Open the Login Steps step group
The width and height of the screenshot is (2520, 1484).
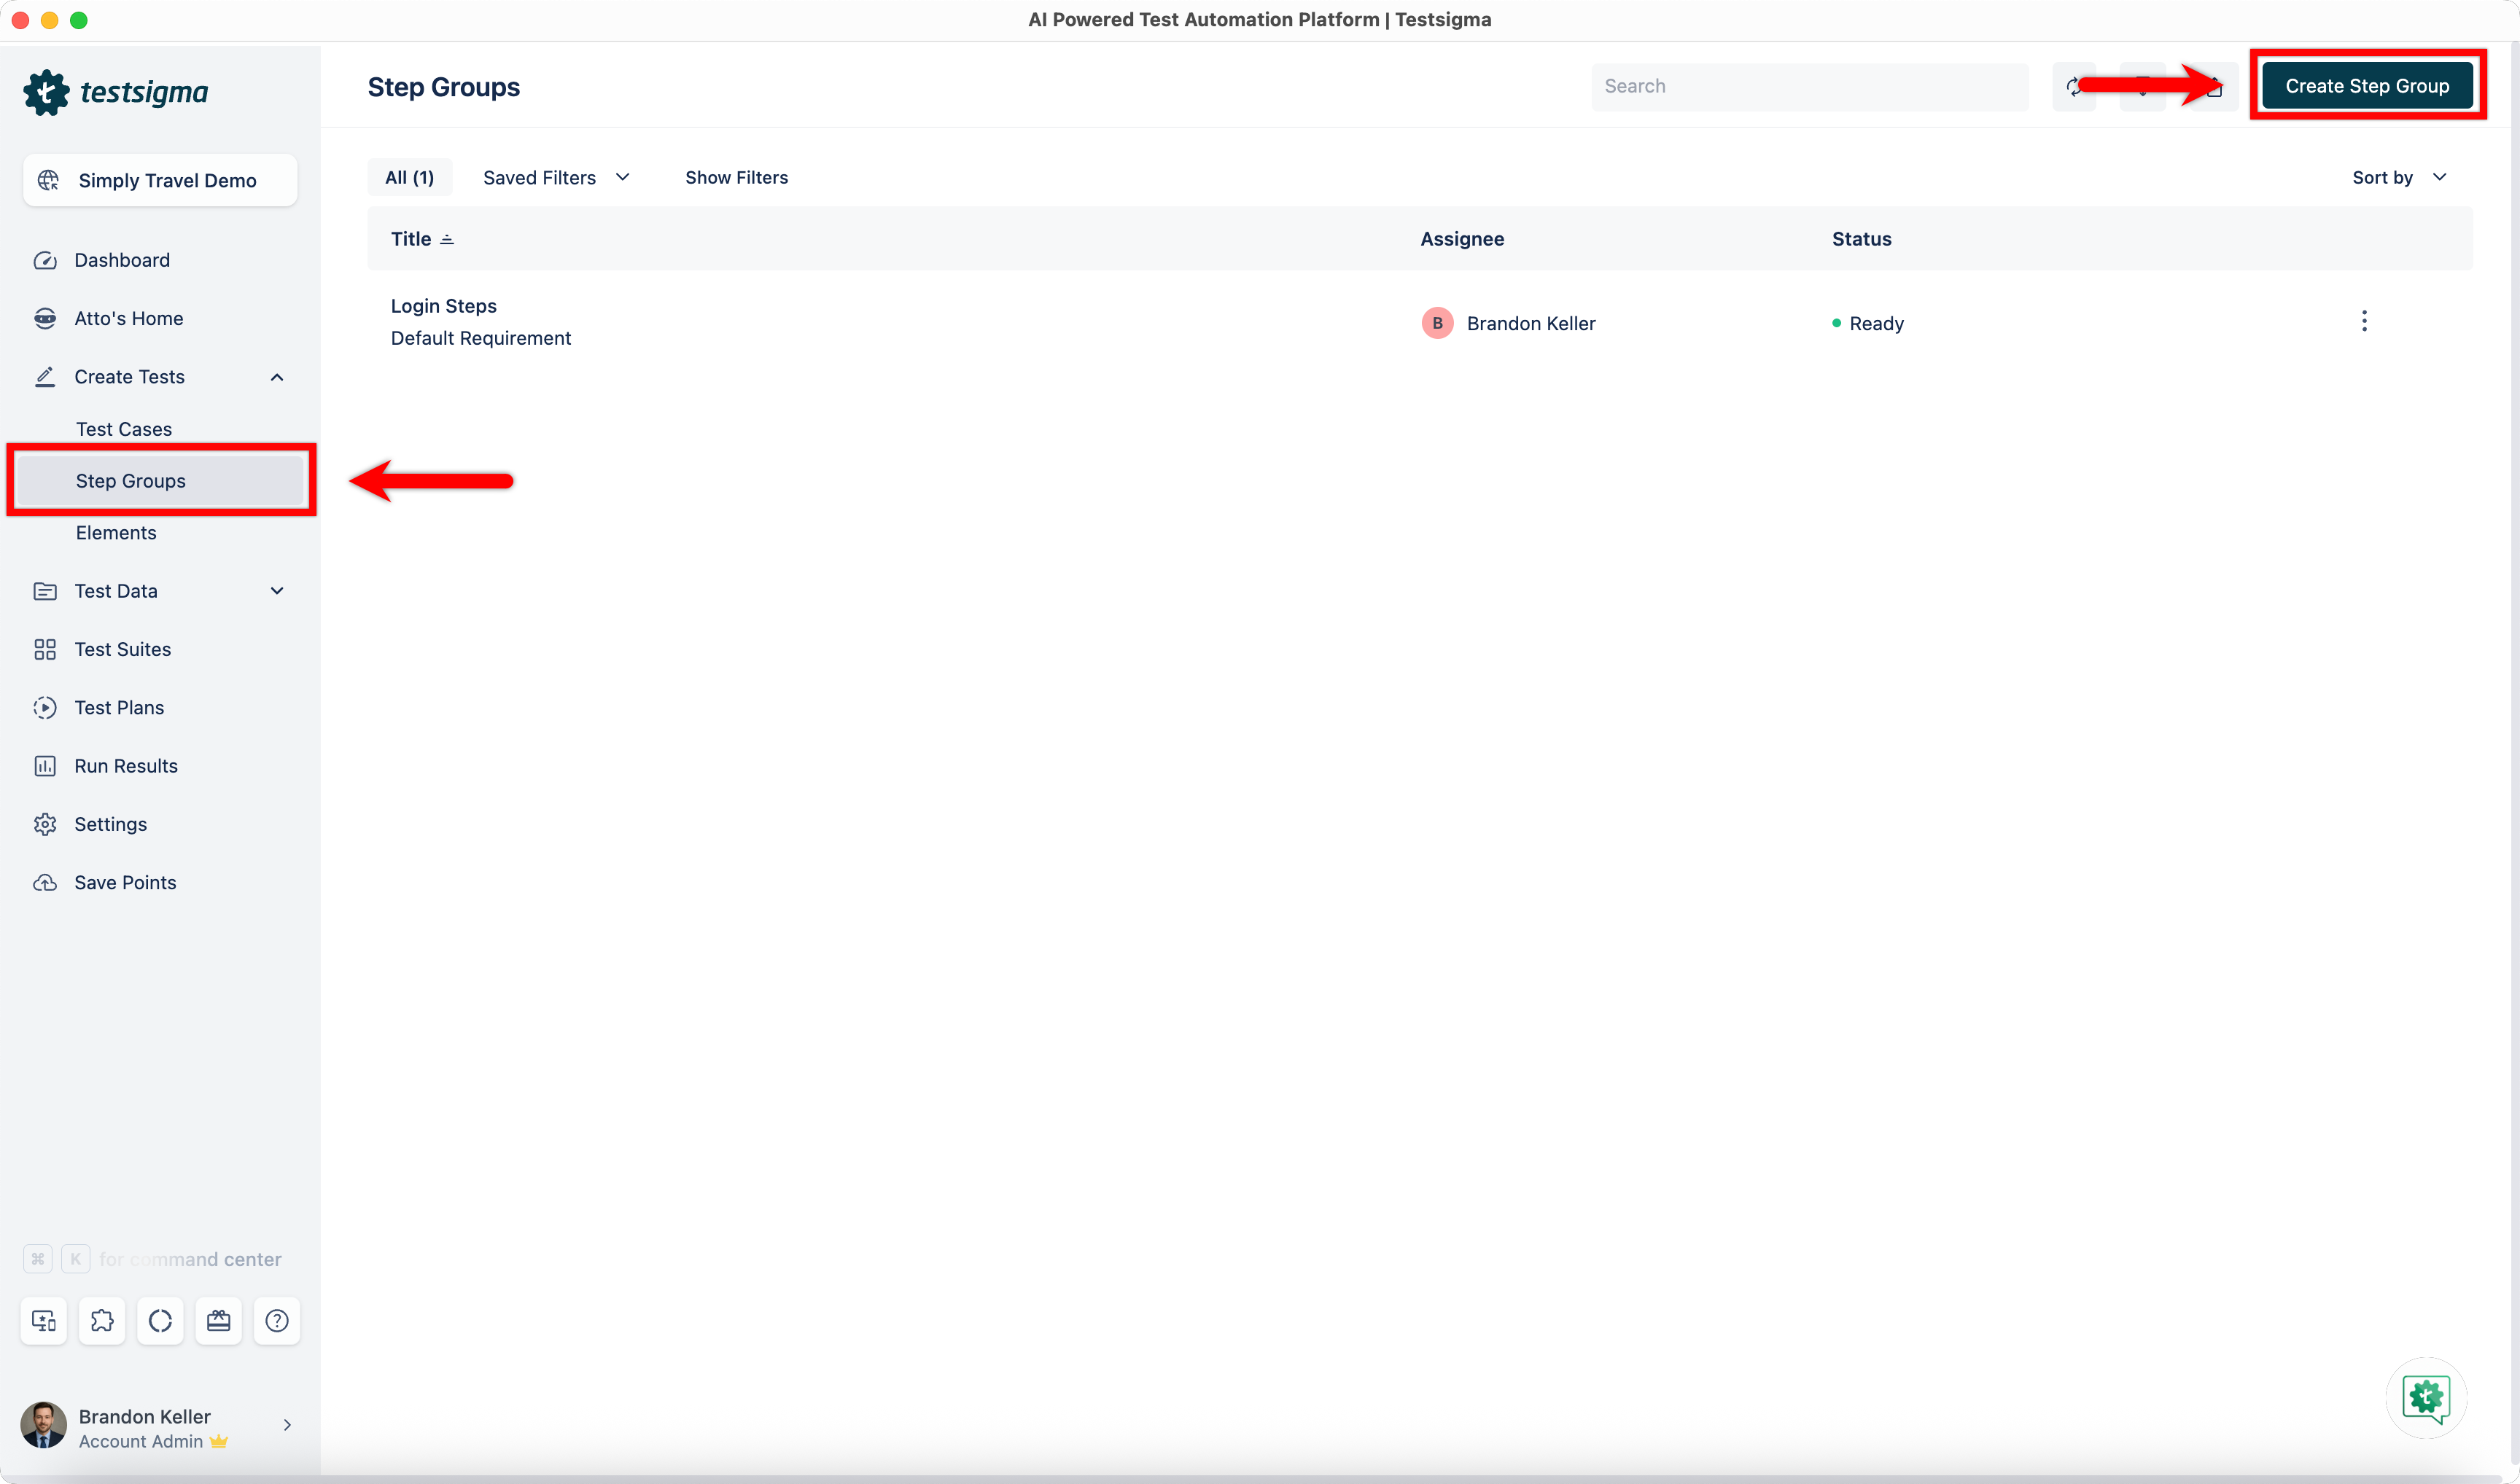point(443,306)
